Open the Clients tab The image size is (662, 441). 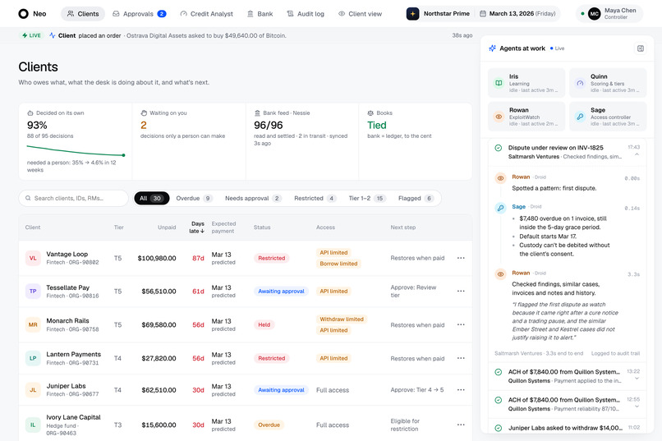click(x=83, y=14)
